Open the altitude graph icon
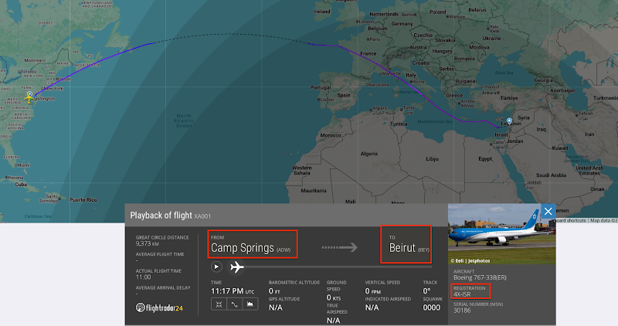The height and width of the screenshot is (326, 618). [x=250, y=304]
